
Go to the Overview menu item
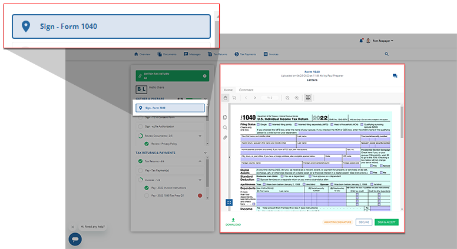click(143, 54)
